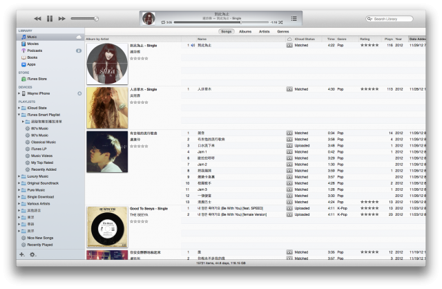Switch to the Songs tab

[227, 32]
